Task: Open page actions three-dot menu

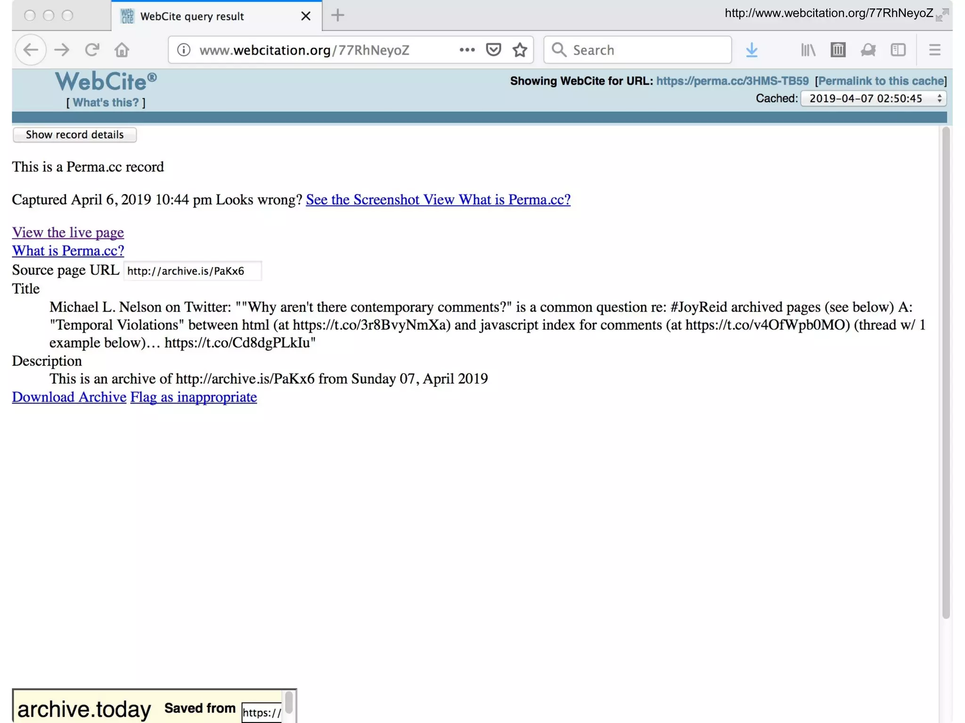Action: pos(466,49)
